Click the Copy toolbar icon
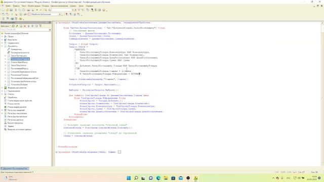Viewport: 324px width, 182px height. (x=20, y=10)
